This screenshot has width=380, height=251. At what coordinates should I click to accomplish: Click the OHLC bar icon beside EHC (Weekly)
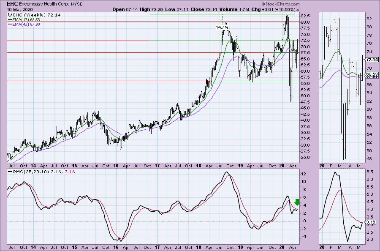pyautogui.click(x=10, y=15)
